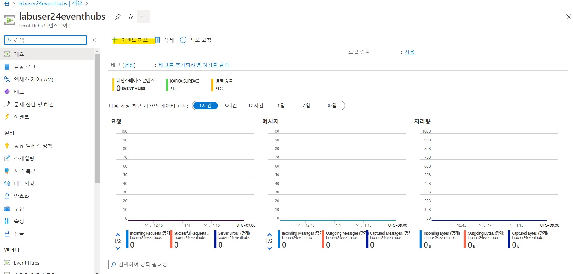This screenshot has height=274, width=573.
Task: Click the 이벤트 lightning icon
Action: coord(7,117)
